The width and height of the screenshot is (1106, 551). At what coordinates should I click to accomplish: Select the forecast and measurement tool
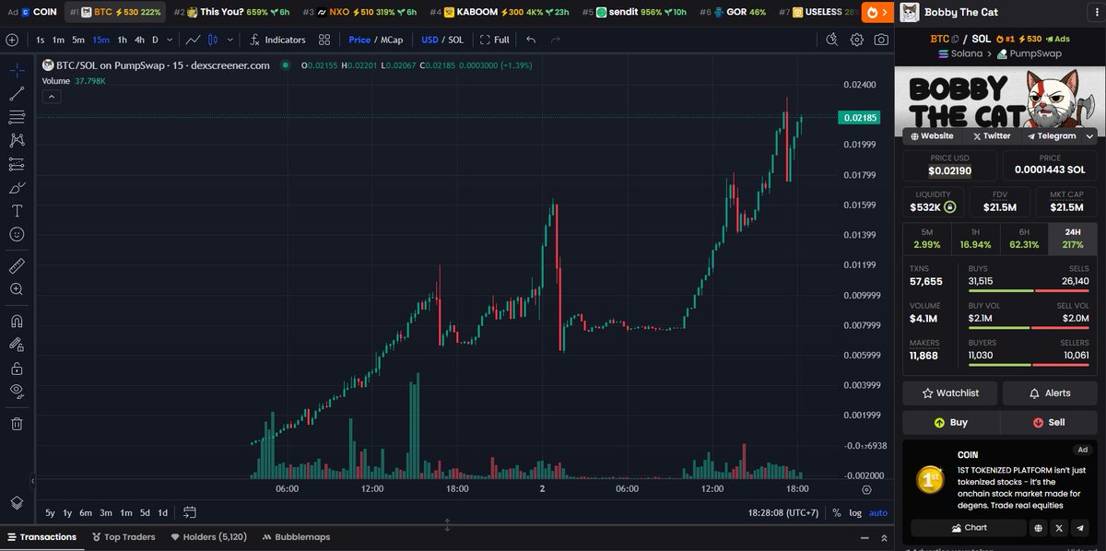[17, 164]
